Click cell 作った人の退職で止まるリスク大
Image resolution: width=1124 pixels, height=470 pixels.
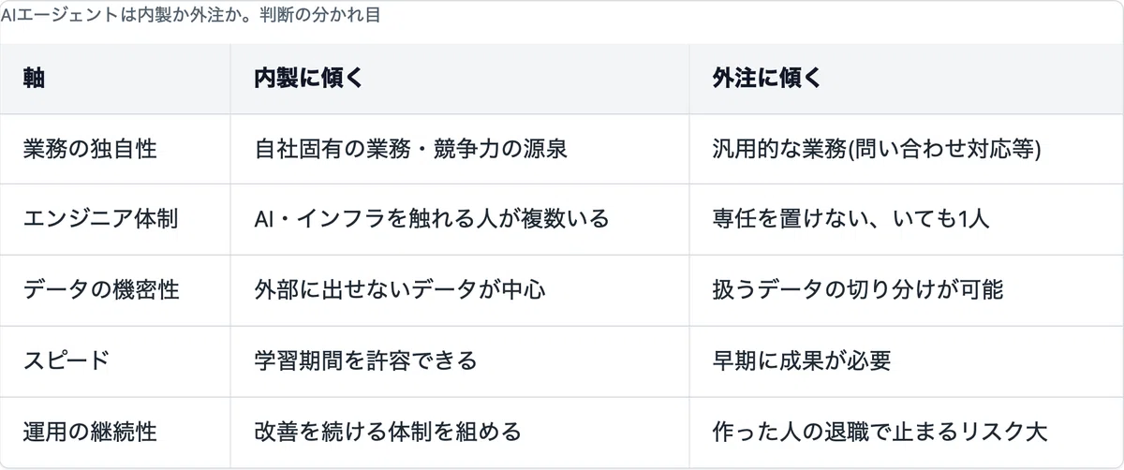879,432
